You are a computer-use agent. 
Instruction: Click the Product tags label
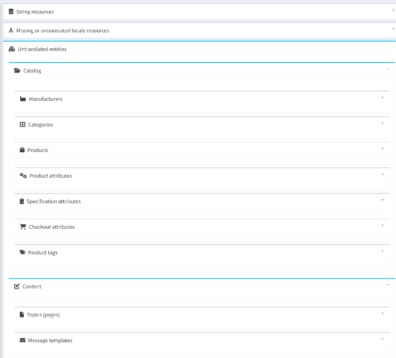[43, 252]
